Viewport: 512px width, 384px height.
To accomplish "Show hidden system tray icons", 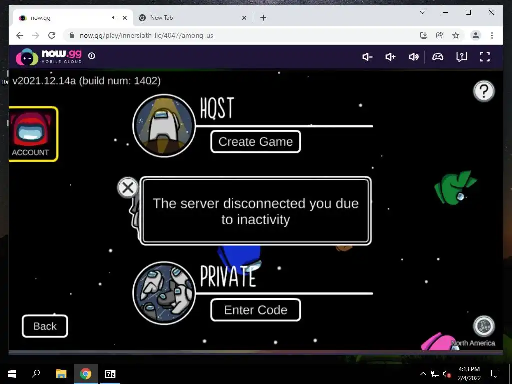I will (x=423, y=374).
